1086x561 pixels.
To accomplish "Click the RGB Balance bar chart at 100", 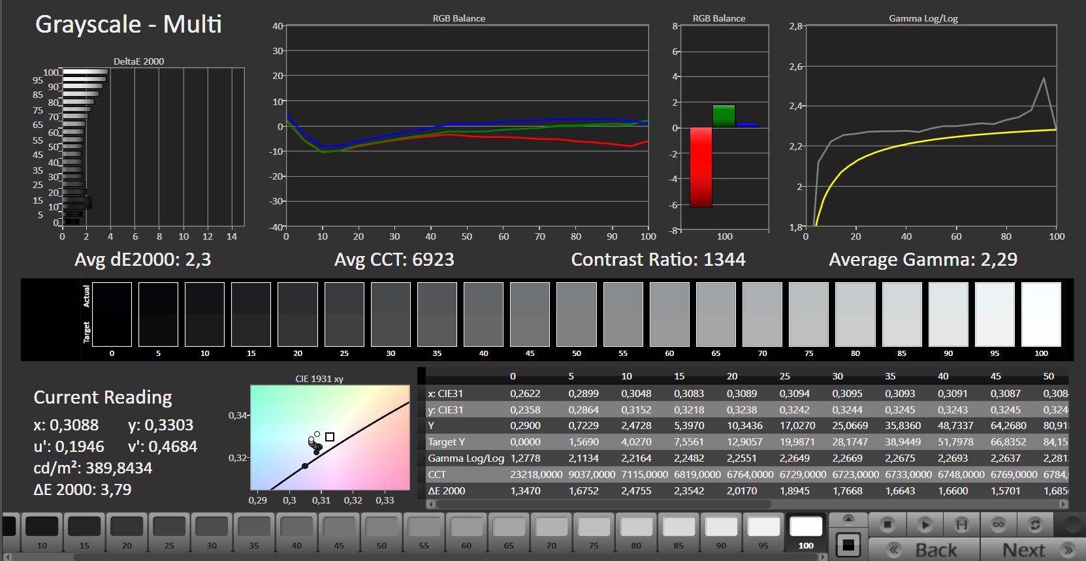I will click(x=724, y=127).
